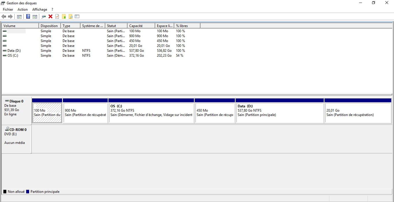Image resolution: width=394 pixels, height=202 pixels.
Task: Click 202,23 Go free space cell
Action: coord(164,56)
